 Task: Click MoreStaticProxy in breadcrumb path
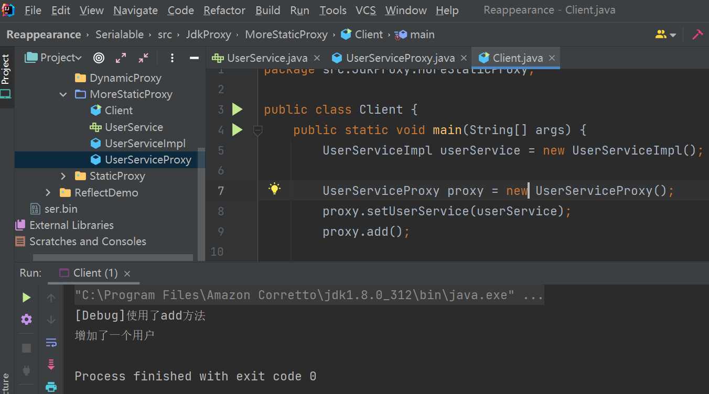tap(286, 35)
